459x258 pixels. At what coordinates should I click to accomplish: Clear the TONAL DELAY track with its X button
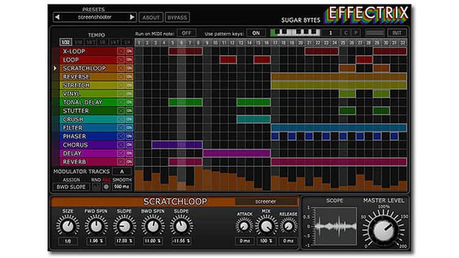point(121,102)
